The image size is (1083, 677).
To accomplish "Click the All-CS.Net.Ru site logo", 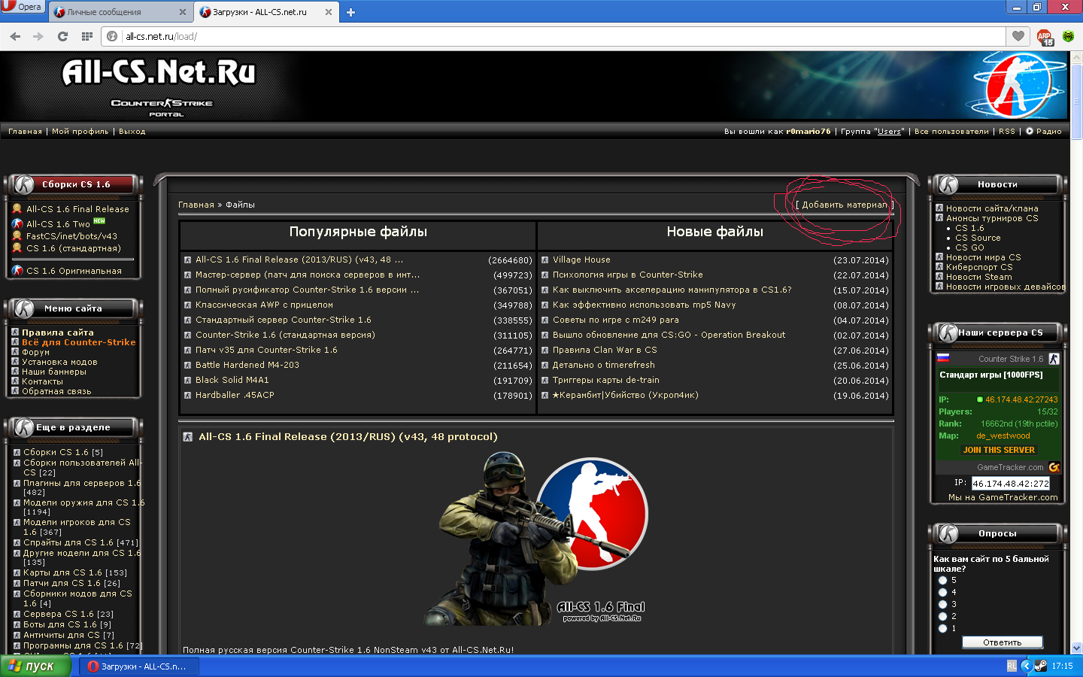I will coord(159,73).
